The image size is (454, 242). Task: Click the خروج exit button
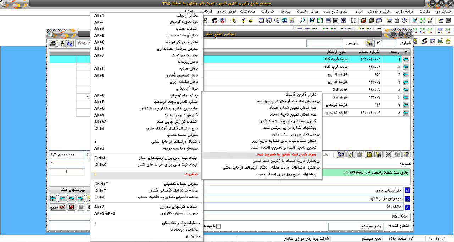[58, 207]
